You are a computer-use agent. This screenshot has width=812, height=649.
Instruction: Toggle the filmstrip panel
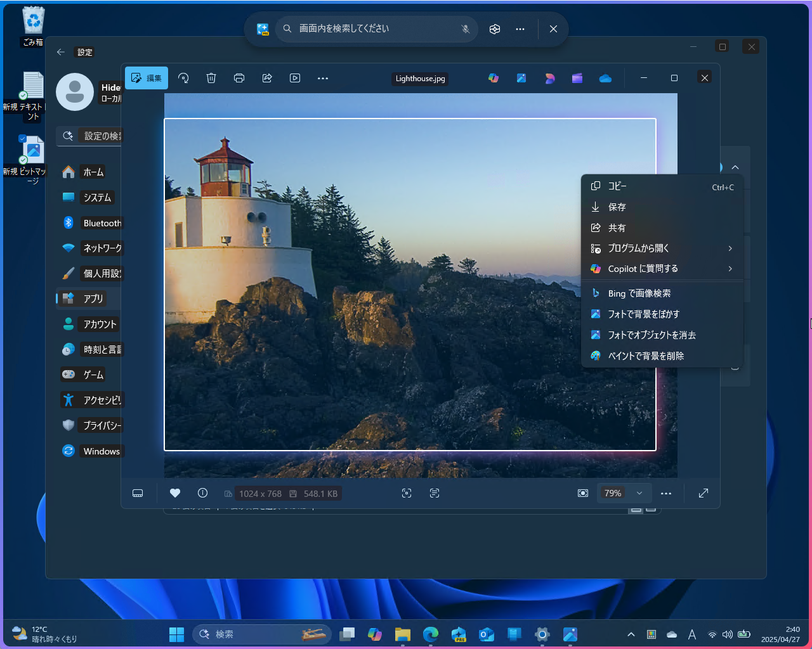tap(138, 493)
